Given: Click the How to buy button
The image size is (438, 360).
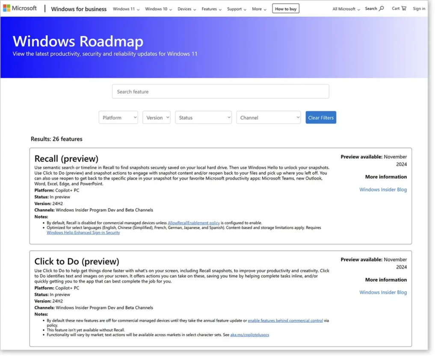Looking at the screenshot, I should (x=285, y=9).
